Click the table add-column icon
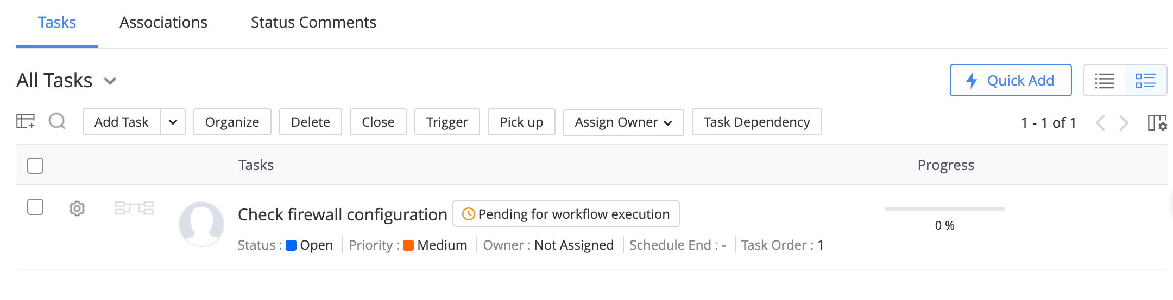 click(26, 122)
